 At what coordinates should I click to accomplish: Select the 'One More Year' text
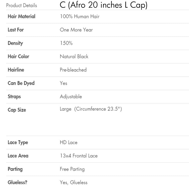tap(76, 30)
